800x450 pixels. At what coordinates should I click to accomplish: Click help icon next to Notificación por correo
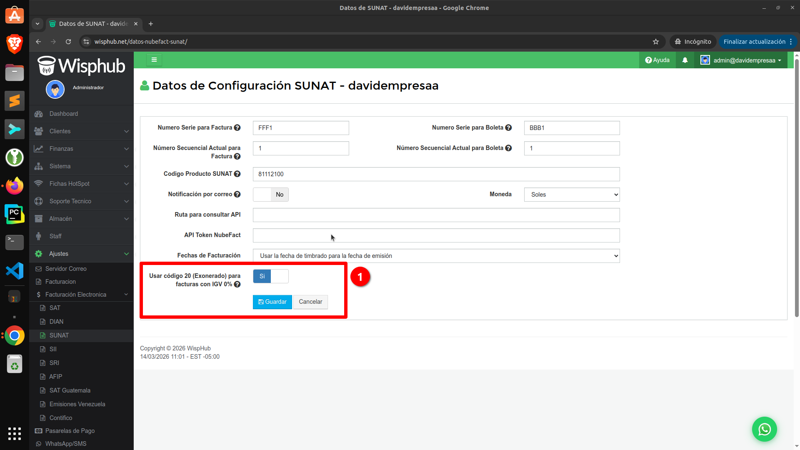click(x=237, y=195)
